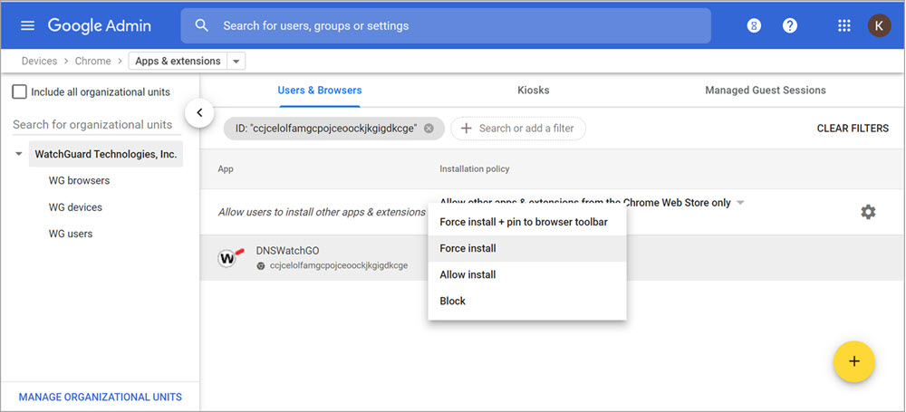This screenshot has height=412, width=906.
Task: Open the K account avatar
Action: click(879, 25)
